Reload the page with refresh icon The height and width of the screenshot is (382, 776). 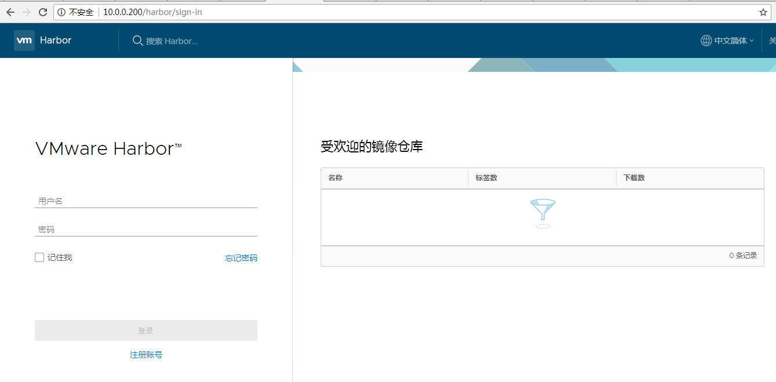pyautogui.click(x=43, y=12)
